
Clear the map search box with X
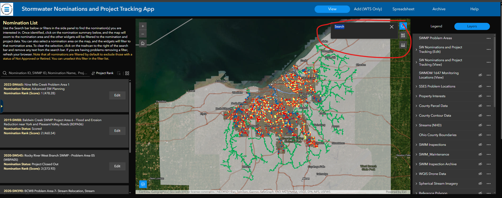pyautogui.click(x=392, y=27)
